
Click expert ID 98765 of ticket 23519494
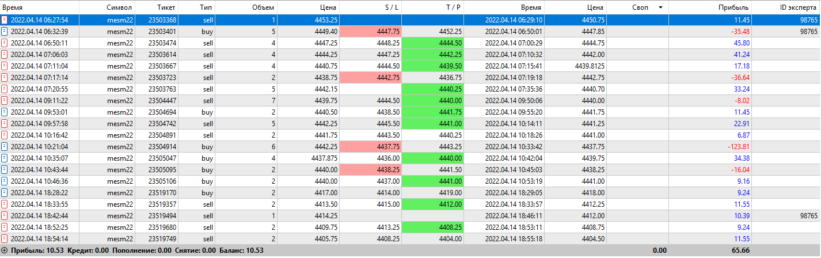tap(808, 215)
